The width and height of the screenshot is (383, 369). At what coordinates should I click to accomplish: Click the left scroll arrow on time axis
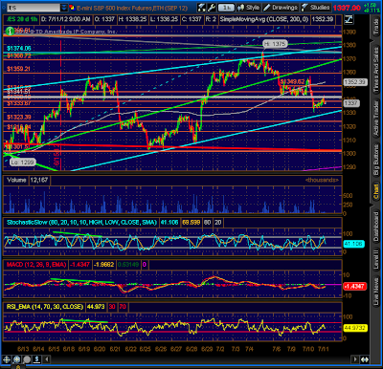(x=47, y=359)
